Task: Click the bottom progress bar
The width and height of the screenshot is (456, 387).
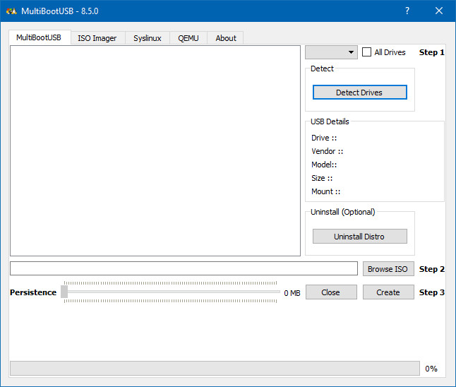Action: click(x=215, y=369)
